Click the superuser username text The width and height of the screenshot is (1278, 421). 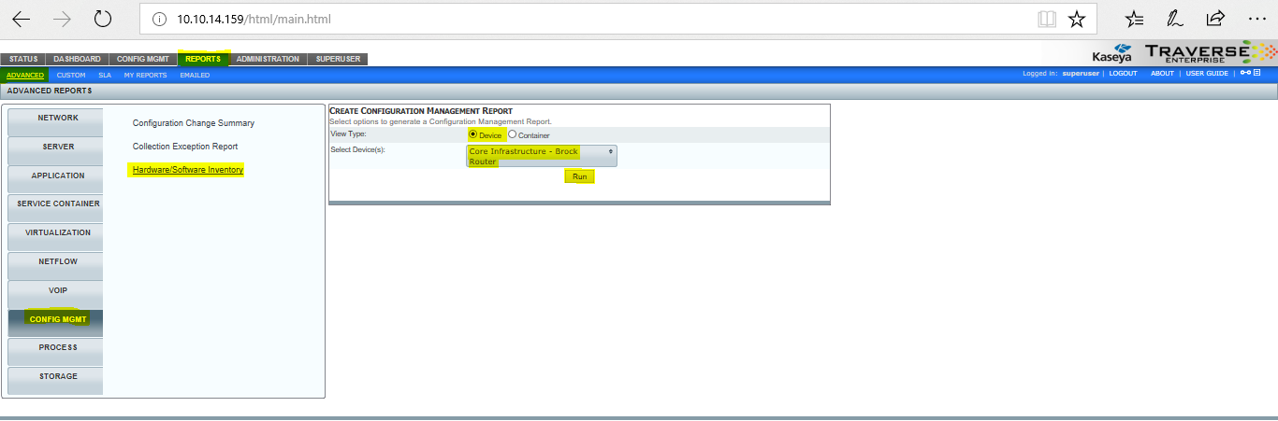pos(1081,74)
